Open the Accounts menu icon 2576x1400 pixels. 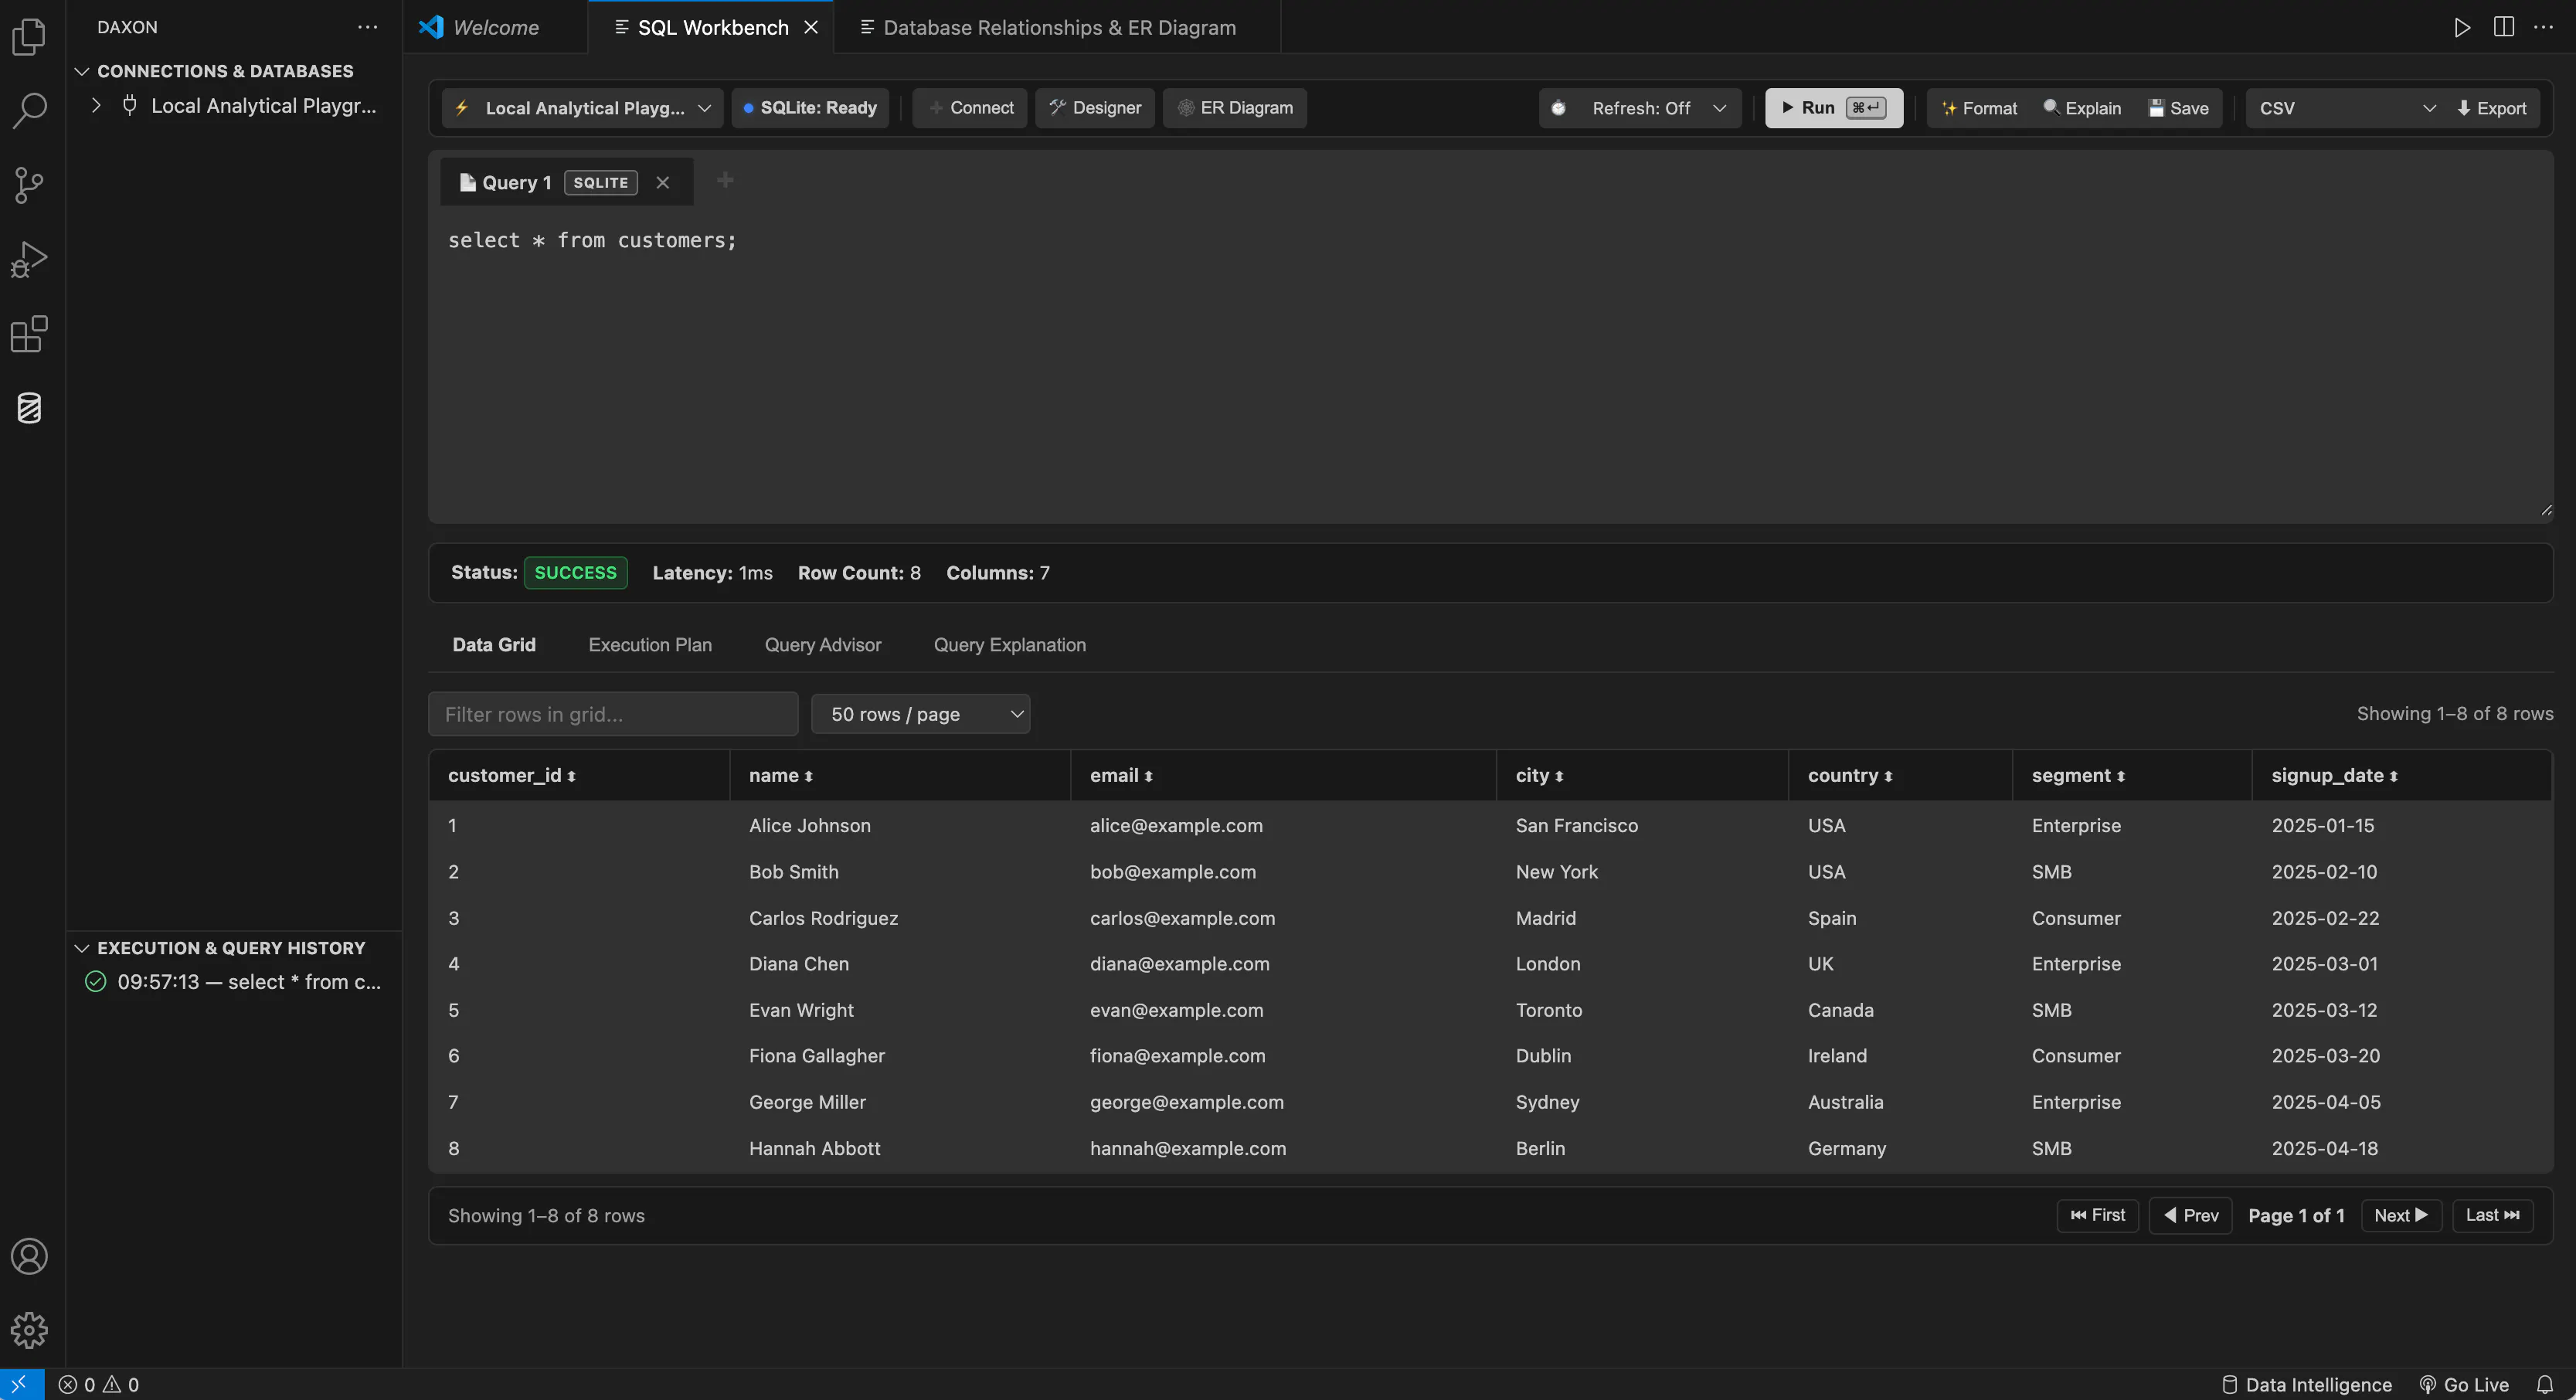tap(29, 1256)
